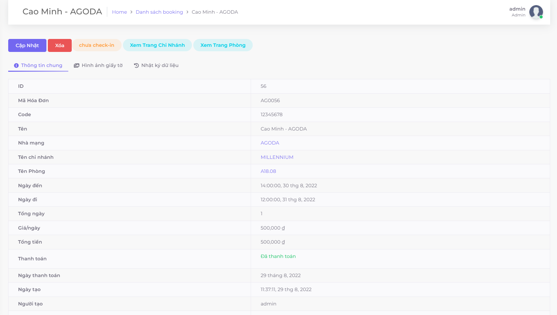Open the A18.08 room link
557x315 pixels.
[x=268, y=171]
